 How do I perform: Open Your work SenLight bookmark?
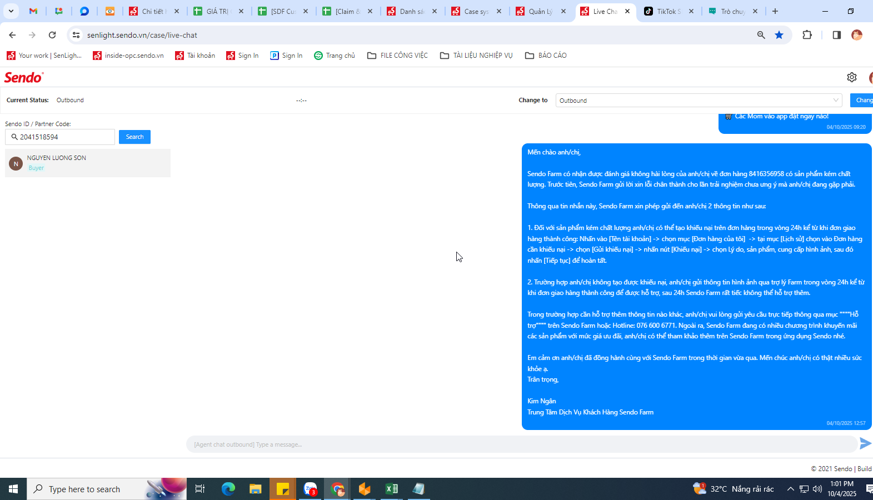(44, 56)
